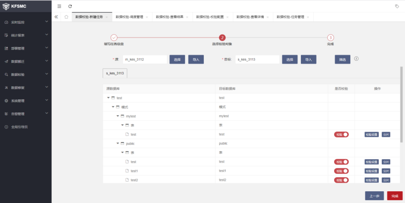Collapse the root test database node
The height and width of the screenshot is (203, 405).
coord(108,98)
